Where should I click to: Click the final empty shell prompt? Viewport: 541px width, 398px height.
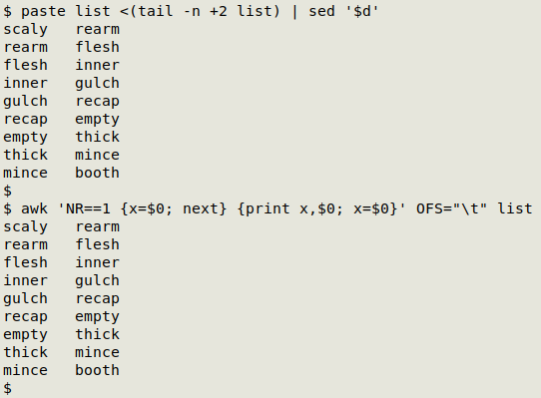point(8,388)
